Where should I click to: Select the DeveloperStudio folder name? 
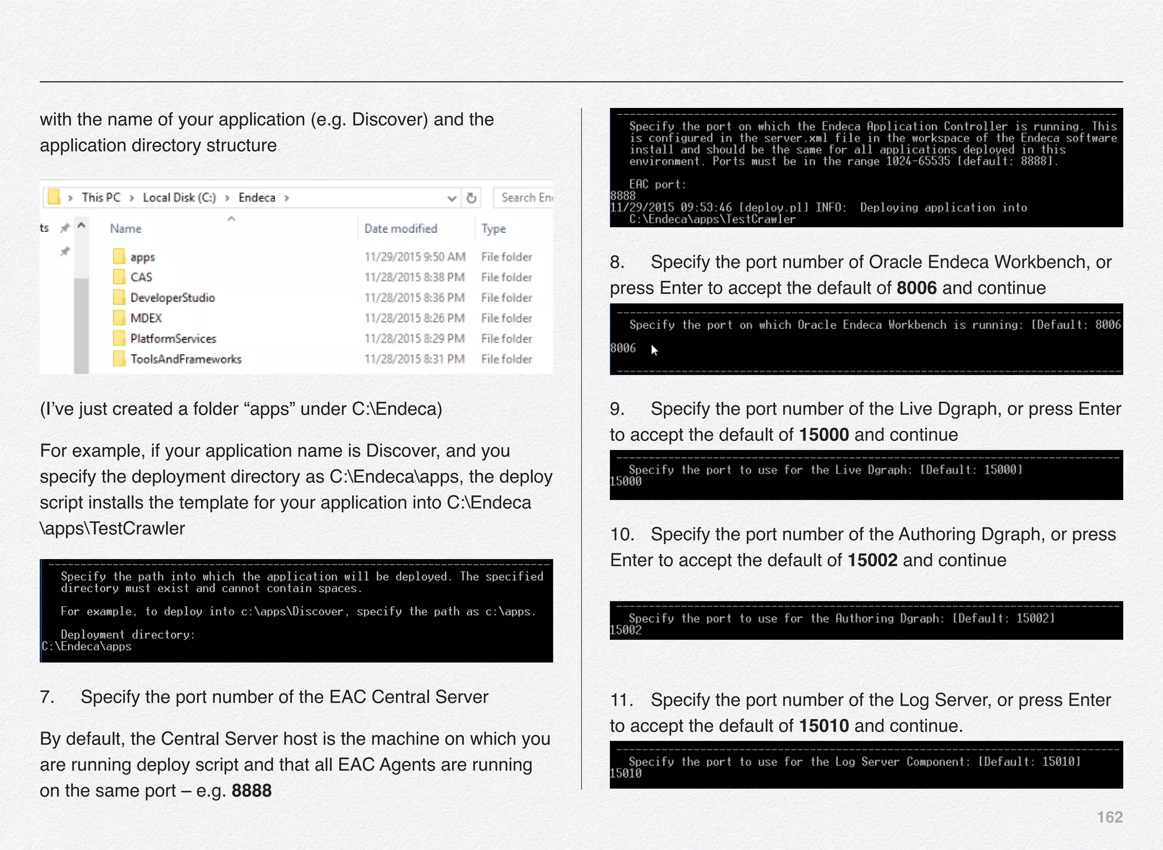(173, 298)
